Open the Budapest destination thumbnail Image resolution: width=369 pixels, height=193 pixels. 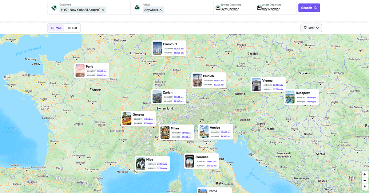[x=290, y=97]
